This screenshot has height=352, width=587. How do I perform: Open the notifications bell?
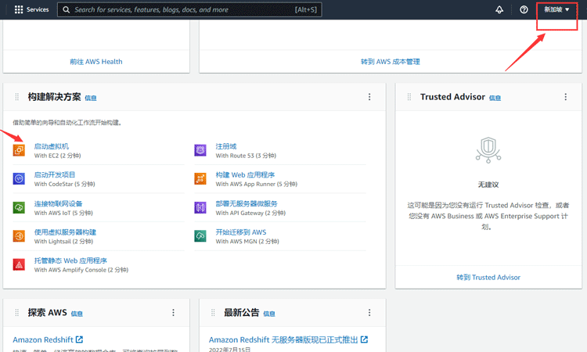pyautogui.click(x=499, y=9)
